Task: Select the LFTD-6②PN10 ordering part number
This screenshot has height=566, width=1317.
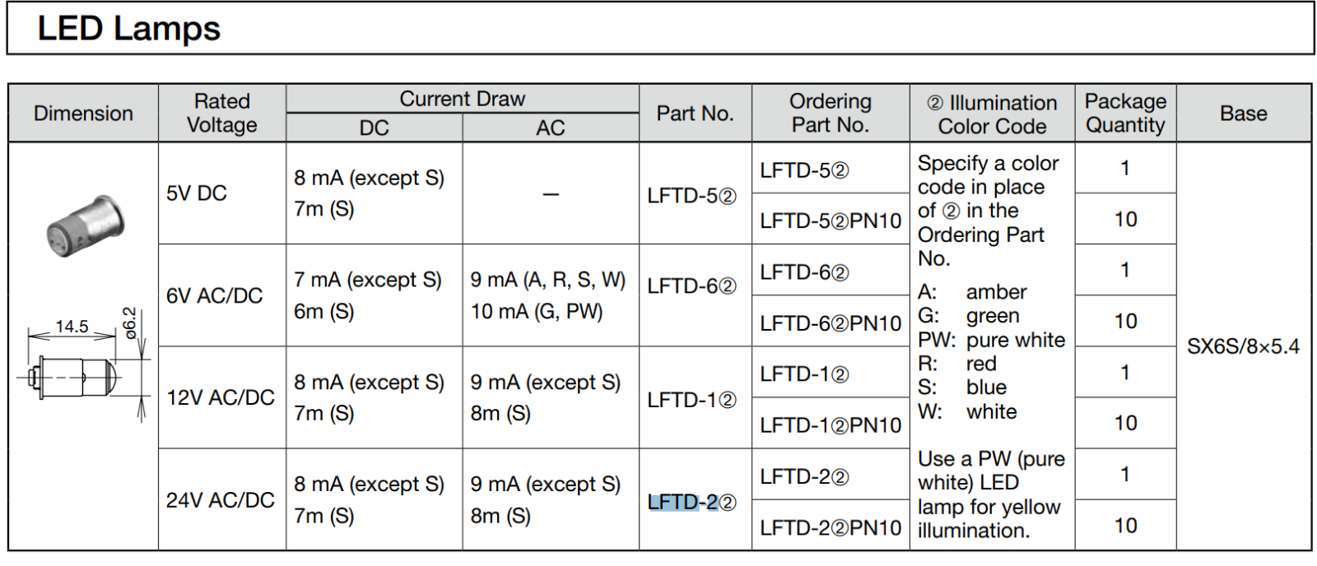Action: [x=831, y=323]
